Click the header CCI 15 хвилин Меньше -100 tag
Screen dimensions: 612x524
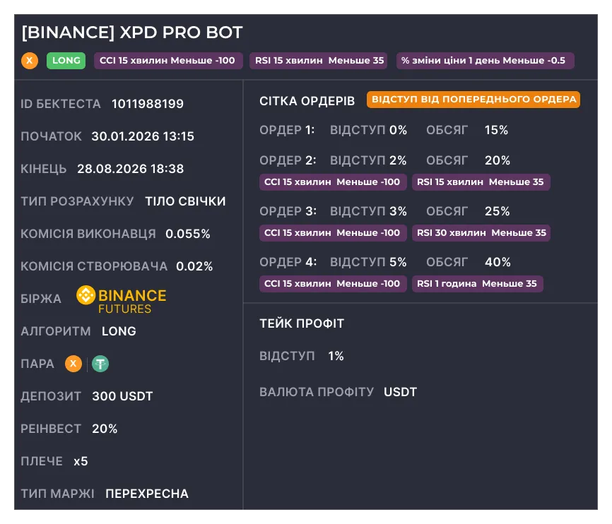(x=167, y=61)
